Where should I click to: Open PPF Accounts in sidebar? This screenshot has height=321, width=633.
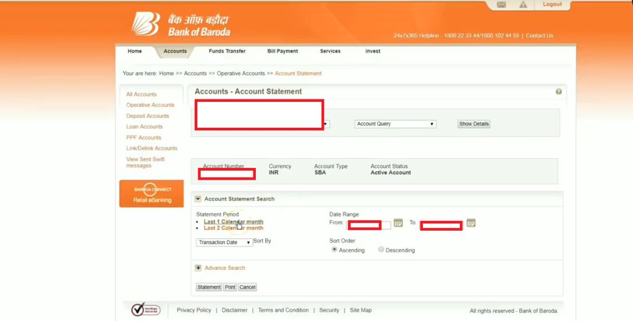click(x=143, y=138)
